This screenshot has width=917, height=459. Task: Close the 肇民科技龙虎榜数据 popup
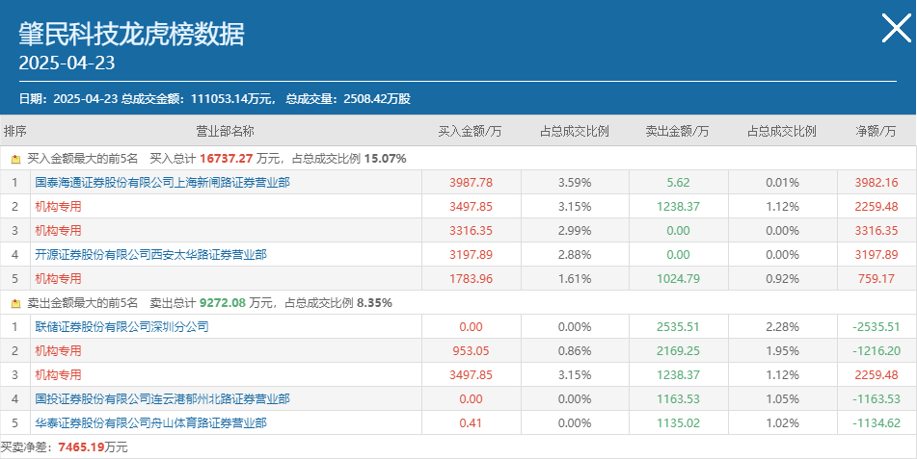897,29
